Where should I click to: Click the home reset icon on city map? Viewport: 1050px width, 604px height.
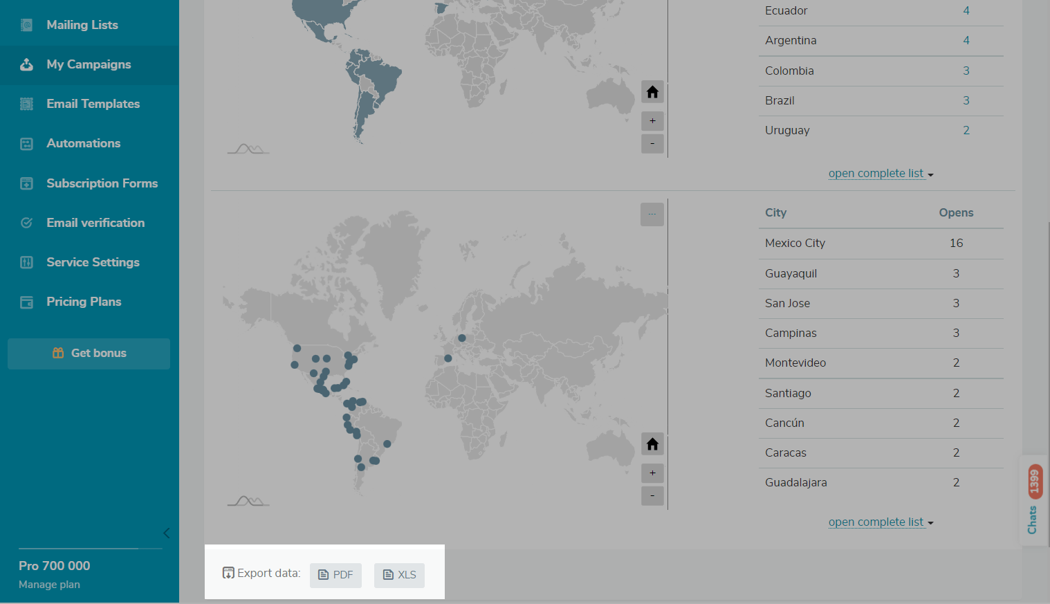pyautogui.click(x=652, y=444)
